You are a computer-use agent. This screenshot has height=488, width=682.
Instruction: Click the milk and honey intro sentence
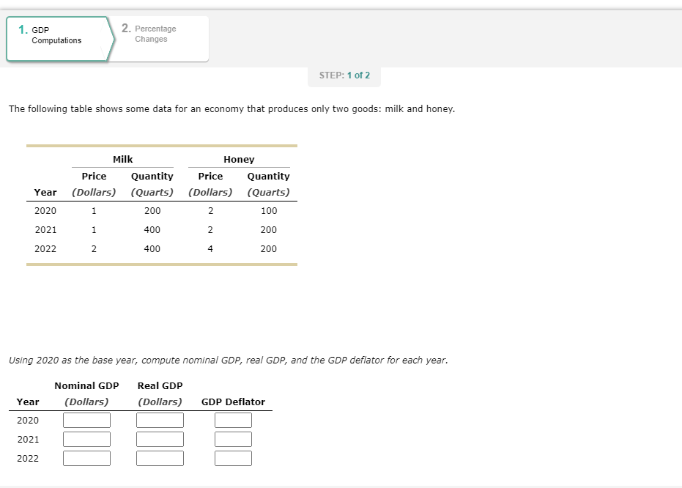[231, 108]
